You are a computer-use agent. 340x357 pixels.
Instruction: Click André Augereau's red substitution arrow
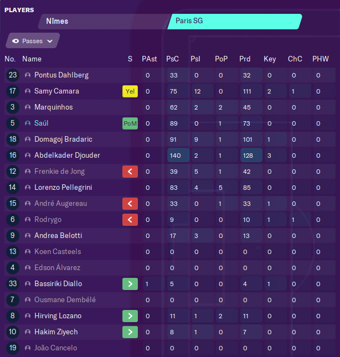point(130,204)
